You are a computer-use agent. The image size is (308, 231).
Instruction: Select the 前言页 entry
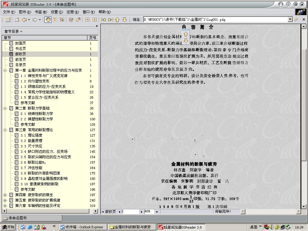[20, 59]
